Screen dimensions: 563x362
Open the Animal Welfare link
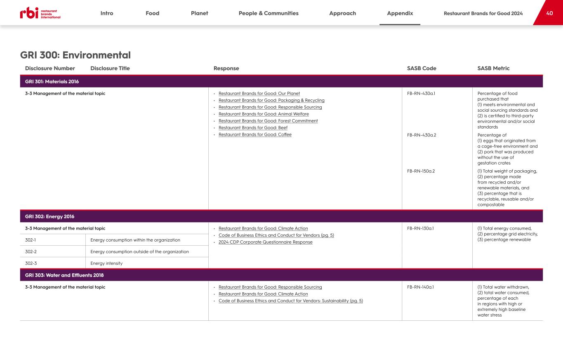(264, 114)
